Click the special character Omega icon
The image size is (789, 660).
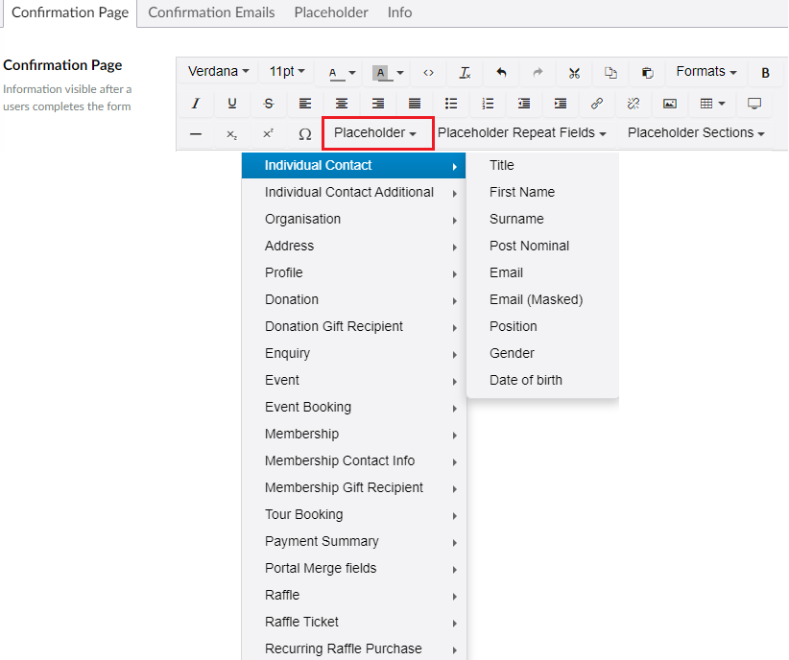click(x=305, y=134)
